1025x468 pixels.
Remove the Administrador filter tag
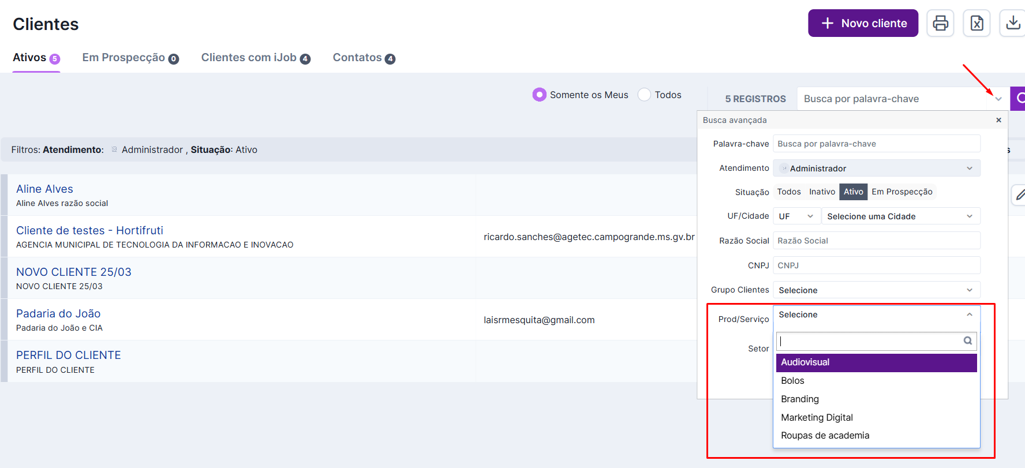pyautogui.click(x=114, y=149)
